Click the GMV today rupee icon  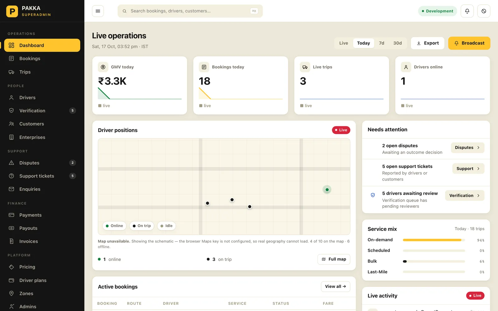click(x=103, y=67)
